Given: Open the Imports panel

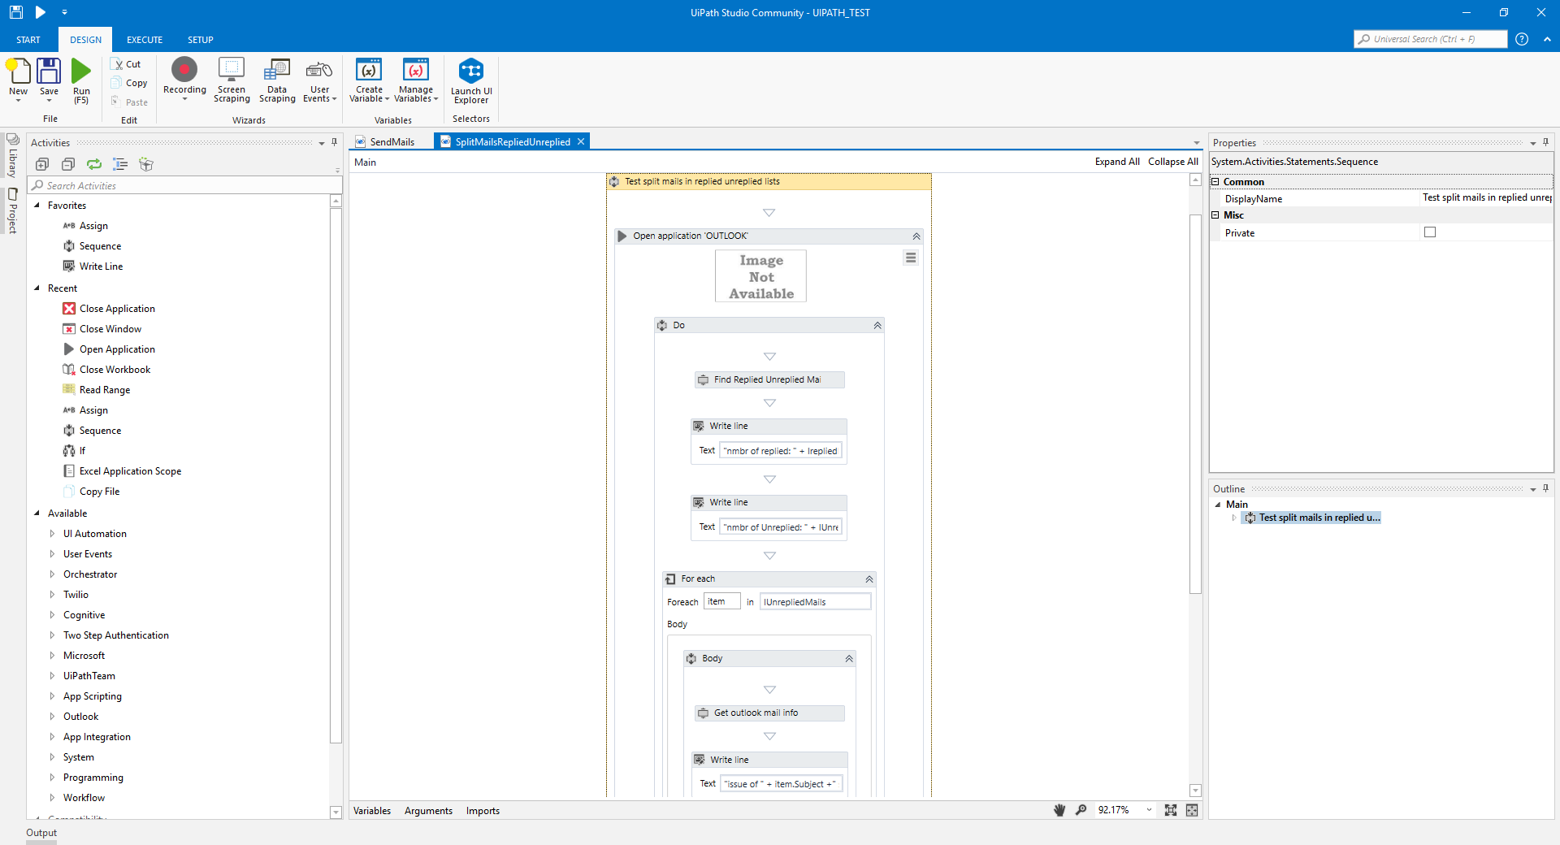Looking at the screenshot, I should pyautogui.click(x=483, y=811).
